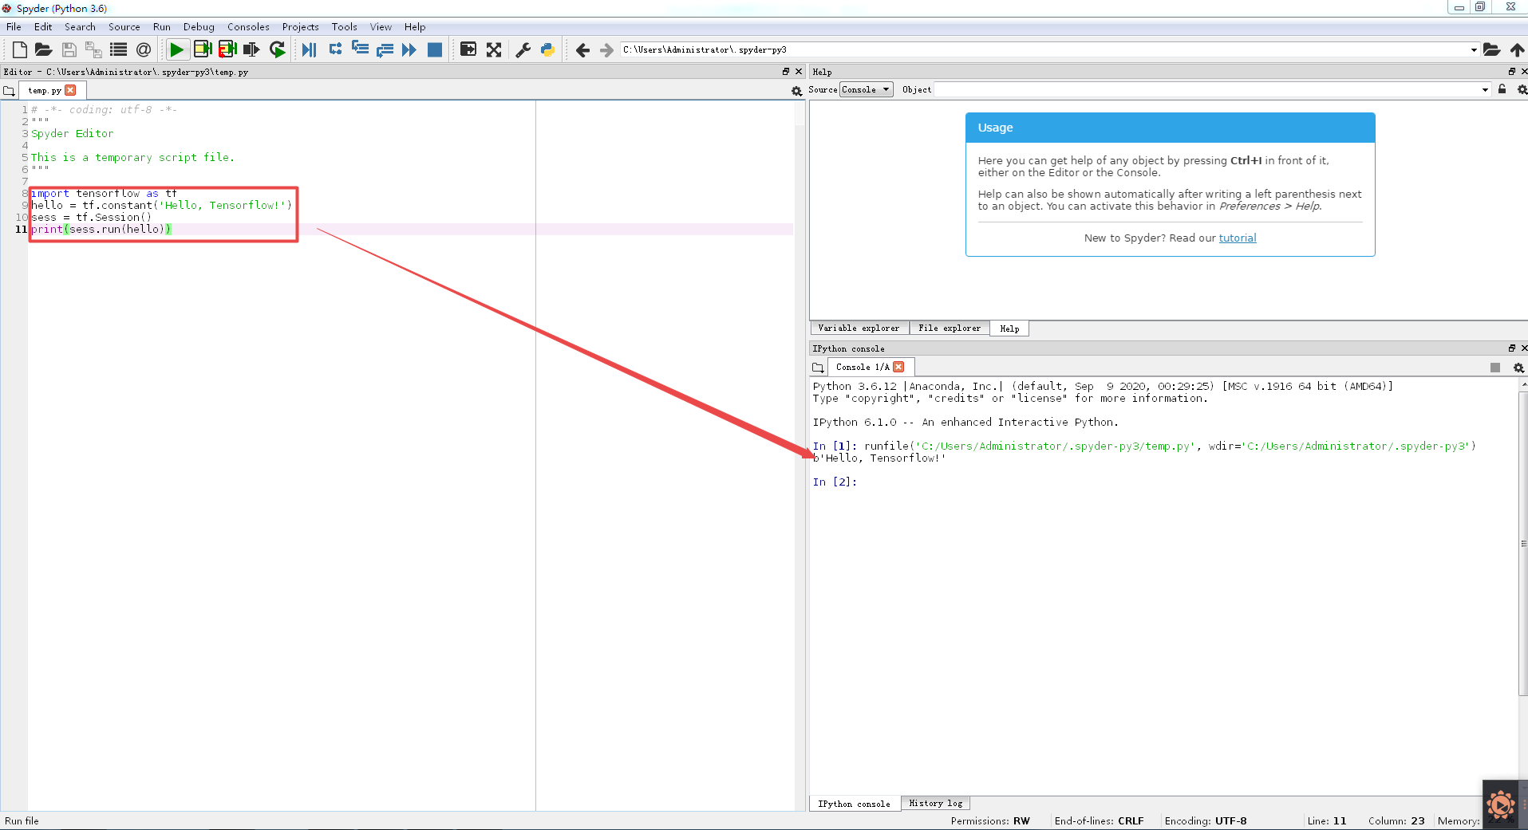Open the Search menu

80,26
